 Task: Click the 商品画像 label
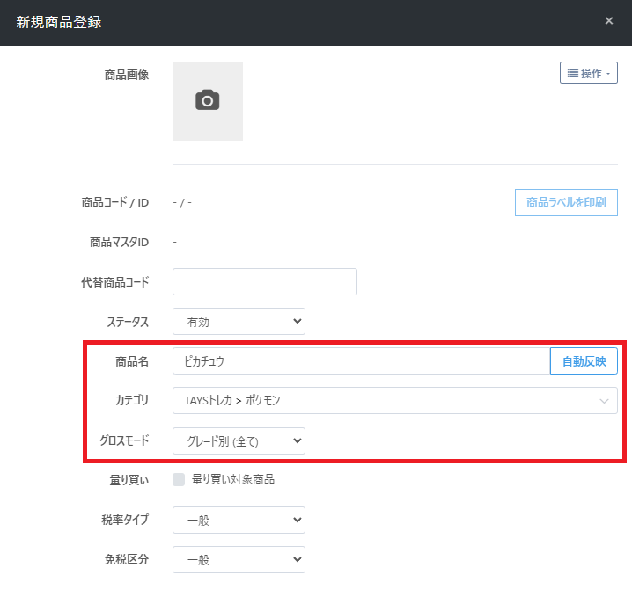pos(126,75)
